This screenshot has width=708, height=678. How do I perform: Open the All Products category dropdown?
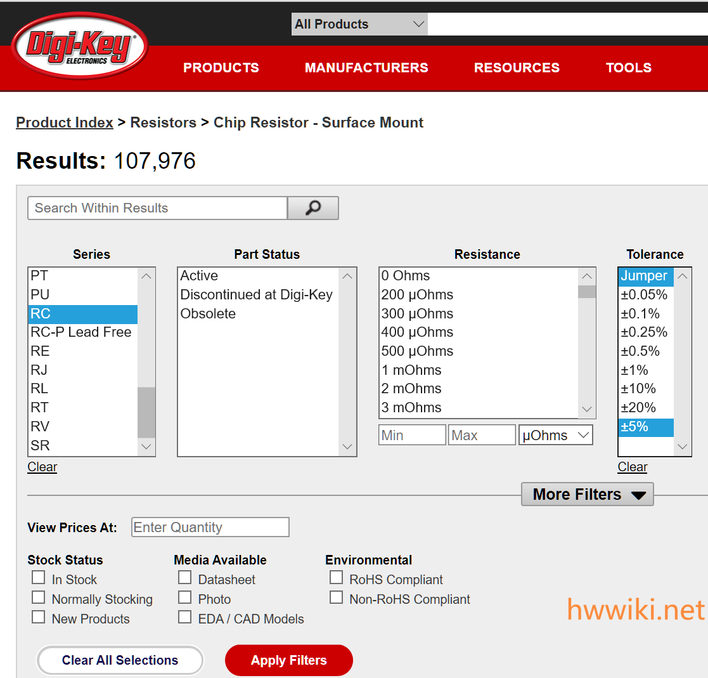(359, 24)
